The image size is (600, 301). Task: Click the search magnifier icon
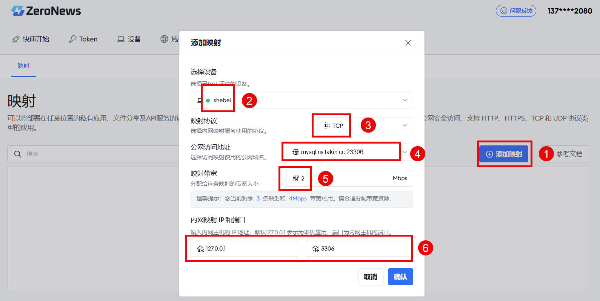coord(18,154)
